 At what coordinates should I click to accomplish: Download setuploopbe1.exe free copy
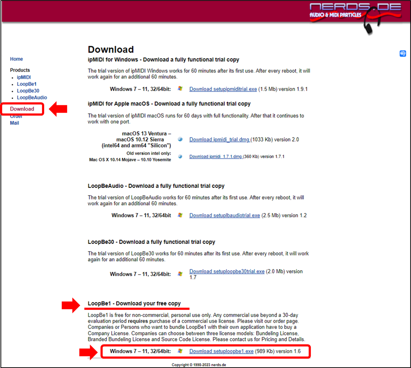point(221,351)
